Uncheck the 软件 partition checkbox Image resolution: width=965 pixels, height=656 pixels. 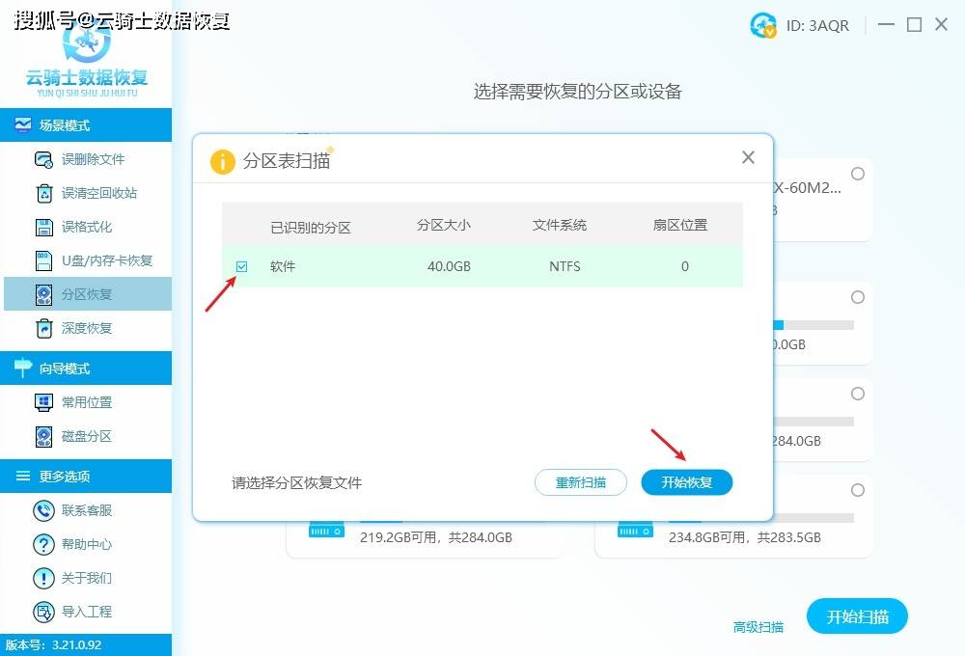[x=242, y=266]
